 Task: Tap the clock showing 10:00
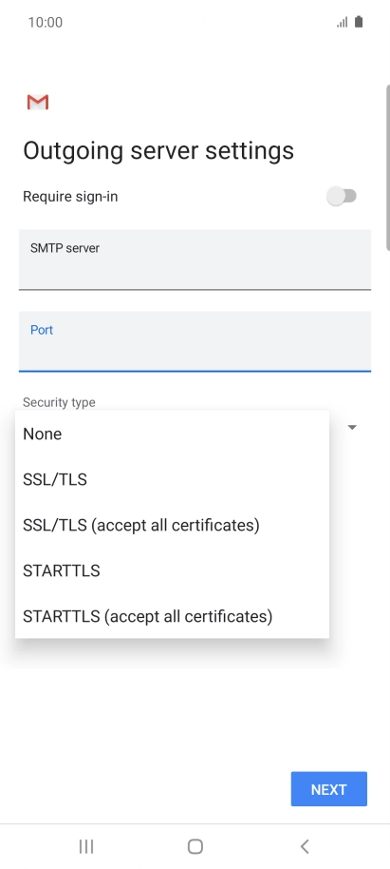(46, 22)
